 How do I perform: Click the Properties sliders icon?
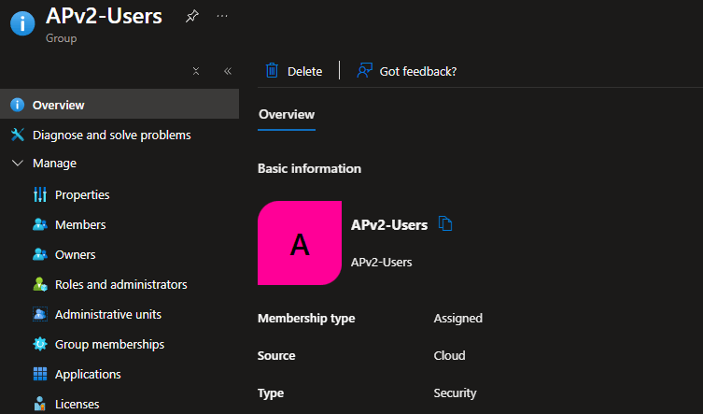click(x=40, y=194)
